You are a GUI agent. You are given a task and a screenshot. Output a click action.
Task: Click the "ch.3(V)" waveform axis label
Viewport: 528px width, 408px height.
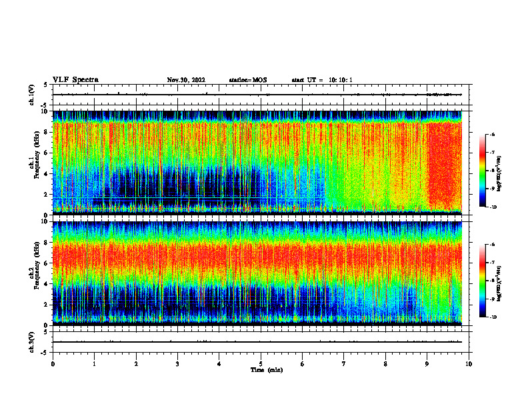pos(31,342)
